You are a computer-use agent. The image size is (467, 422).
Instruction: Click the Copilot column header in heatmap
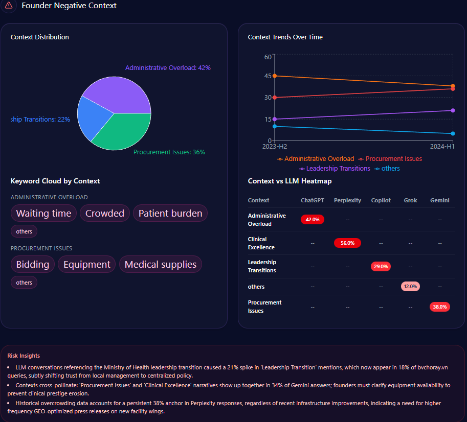pyautogui.click(x=381, y=200)
